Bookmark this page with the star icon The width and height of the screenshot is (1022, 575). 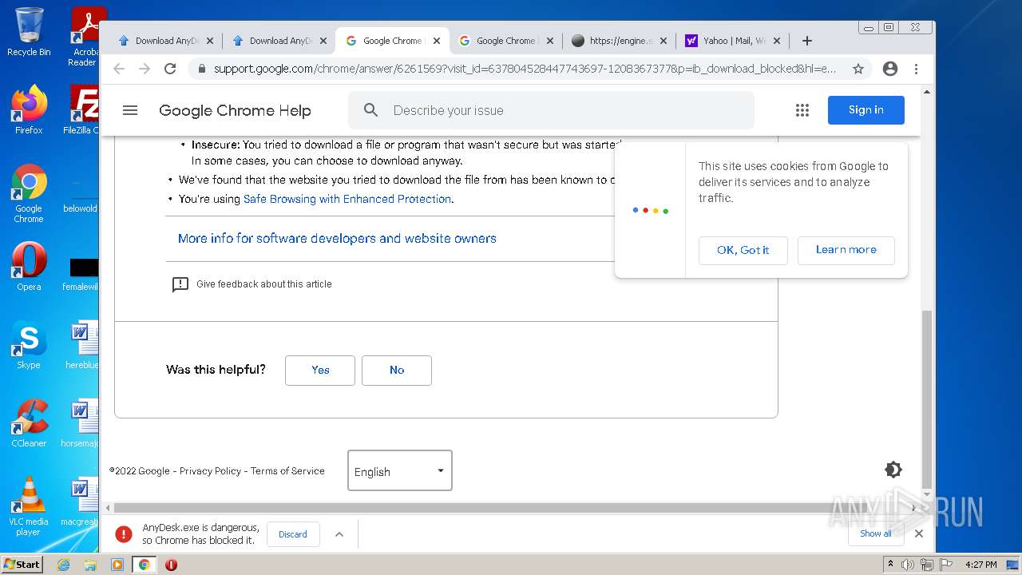(x=858, y=69)
